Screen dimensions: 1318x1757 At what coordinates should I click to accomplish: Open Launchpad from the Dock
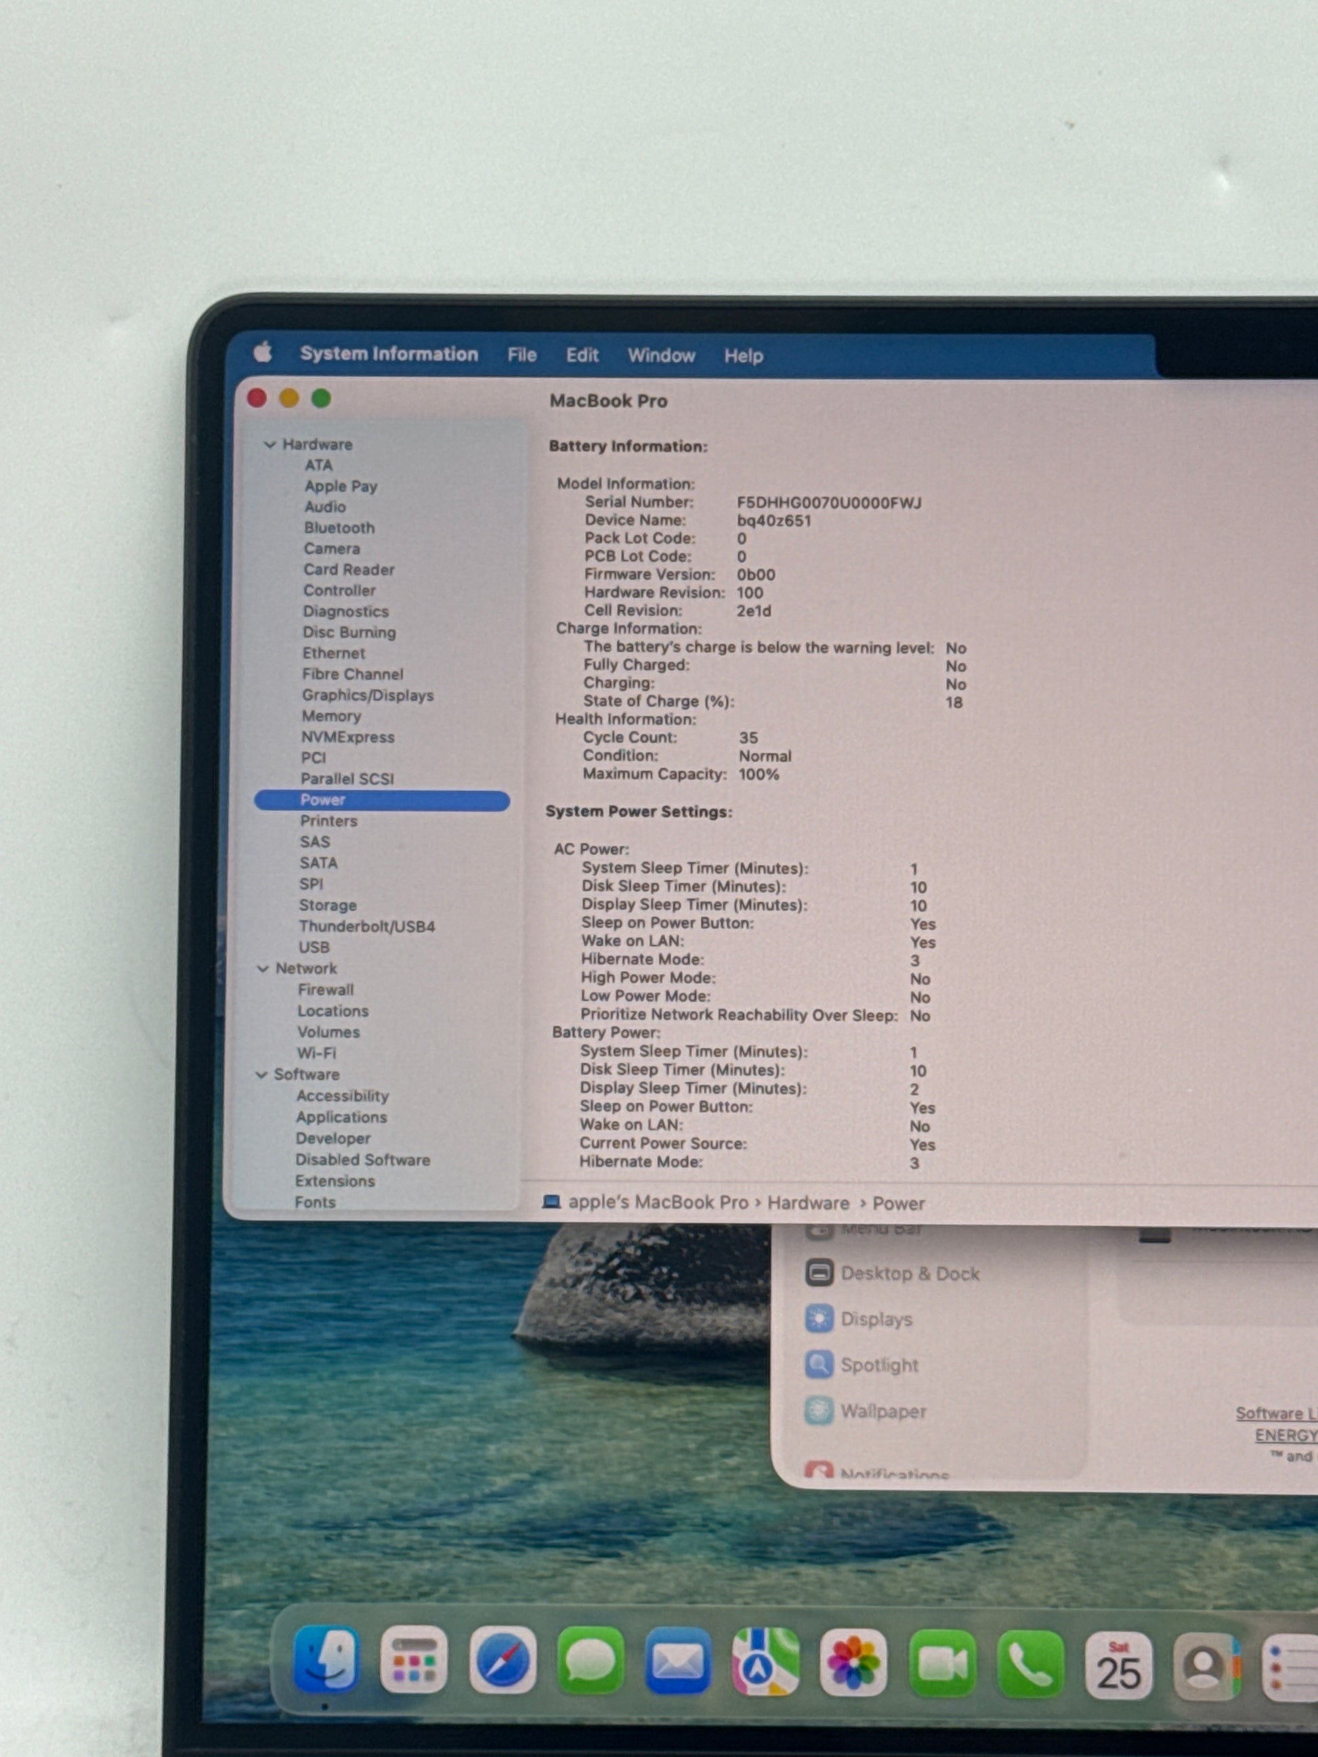(414, 1661)
